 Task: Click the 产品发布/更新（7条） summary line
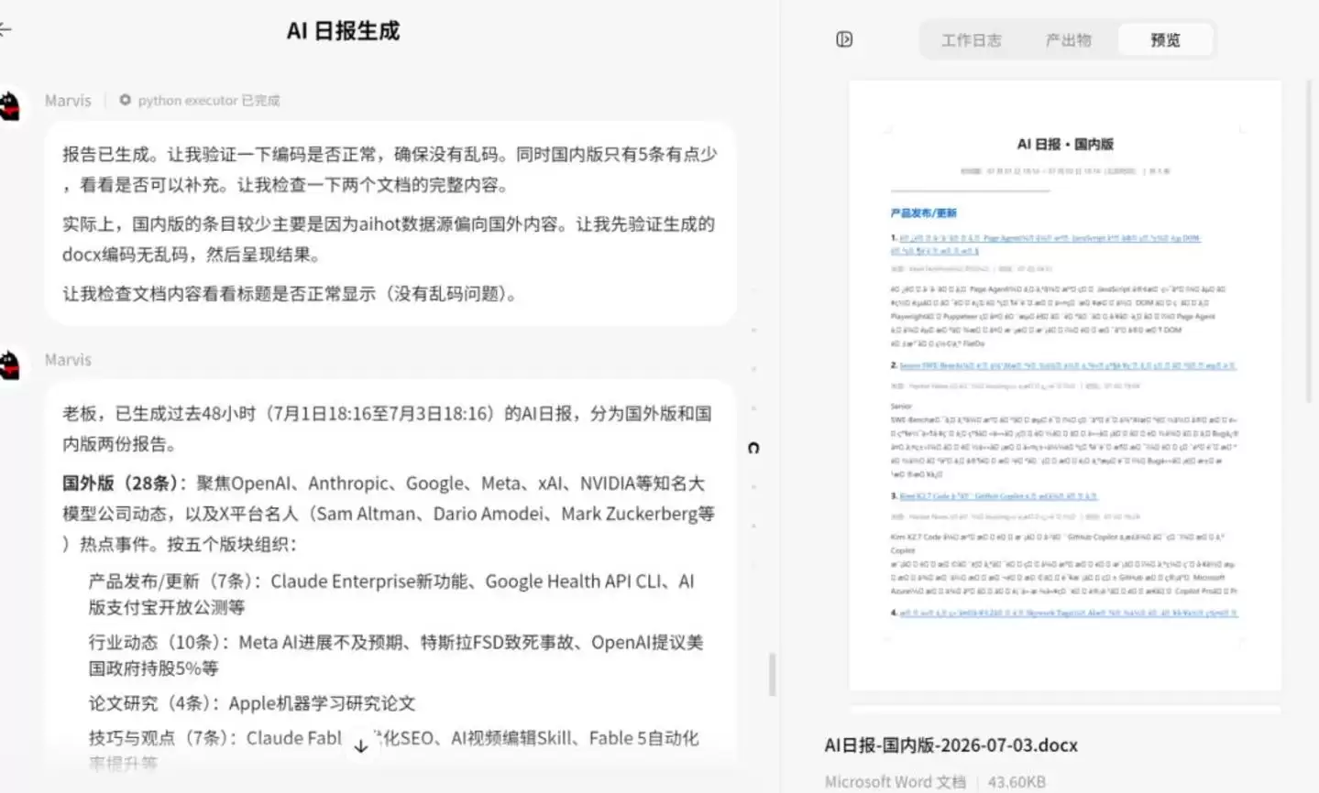pyautogui.click(x=391, y=594)
